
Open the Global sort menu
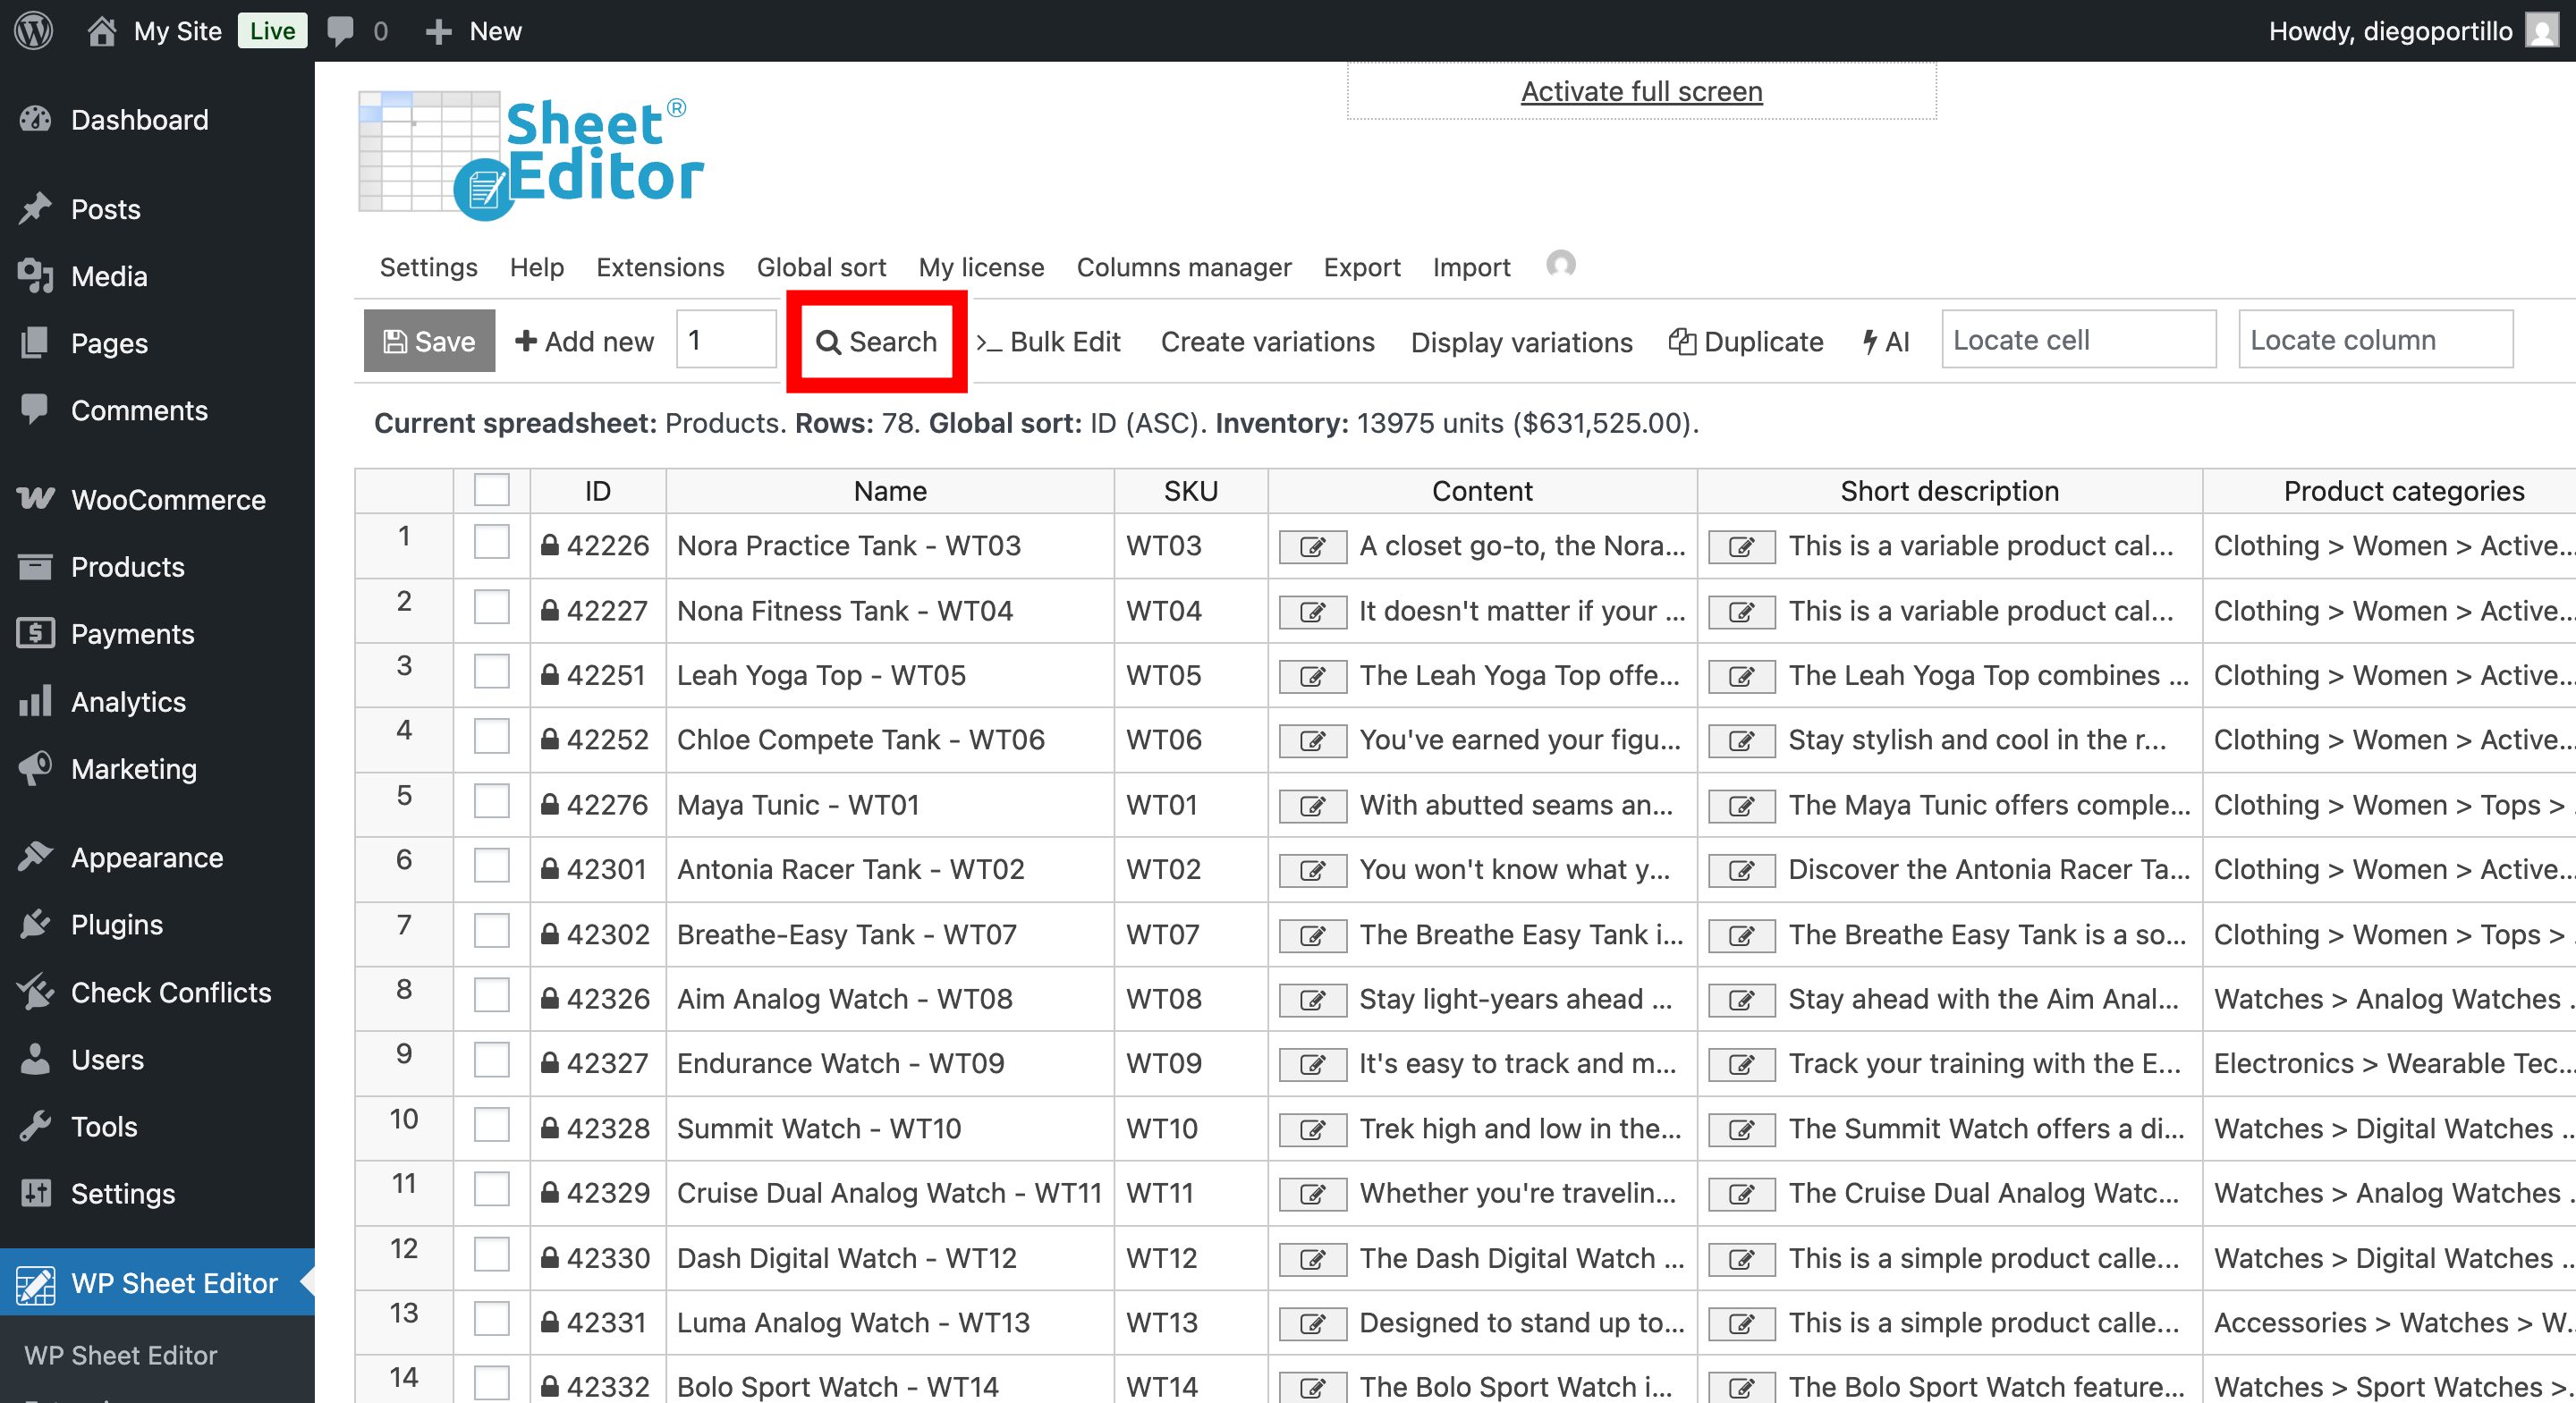pos(820,267)
